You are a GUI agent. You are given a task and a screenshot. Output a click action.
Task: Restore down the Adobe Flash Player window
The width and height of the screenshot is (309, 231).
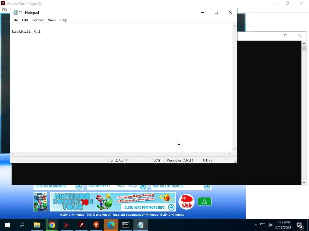(x=288, y=3)
